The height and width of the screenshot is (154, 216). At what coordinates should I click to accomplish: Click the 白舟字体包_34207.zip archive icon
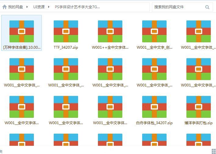point(154,107)
